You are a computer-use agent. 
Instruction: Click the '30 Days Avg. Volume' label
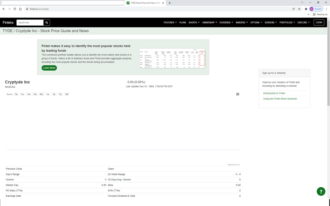click(x=119, y=180)
